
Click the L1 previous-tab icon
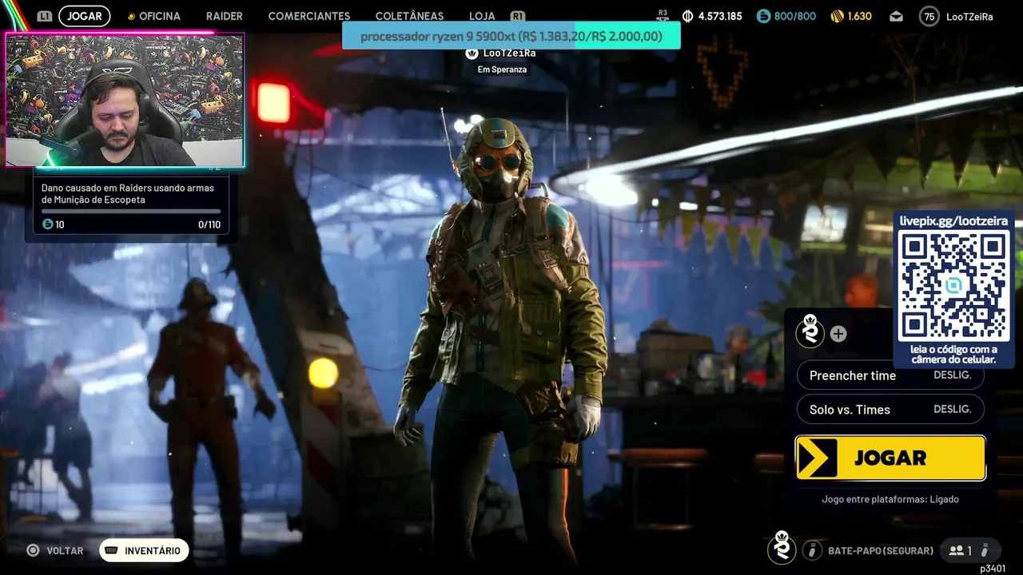[x=45, y=16]
